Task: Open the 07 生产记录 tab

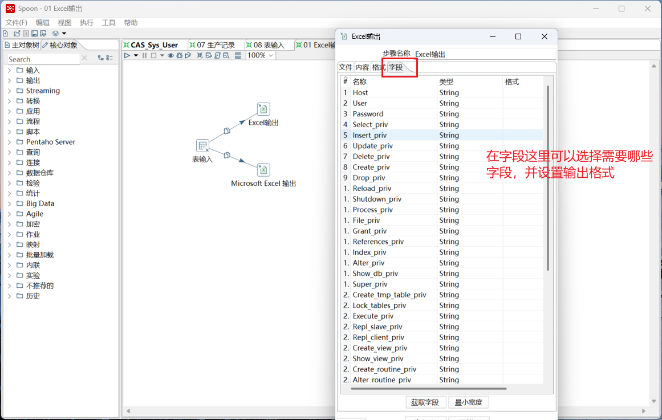Action: coord(216,45)
